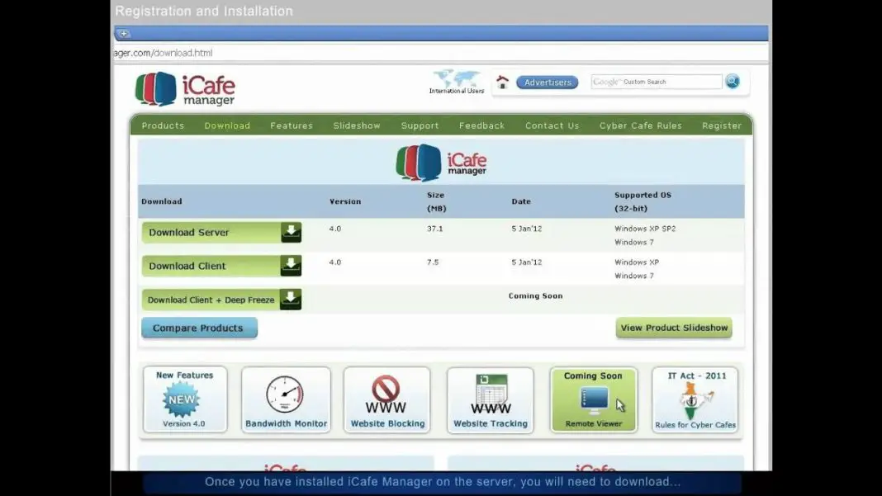Click the Download Client button

[221, 266]
